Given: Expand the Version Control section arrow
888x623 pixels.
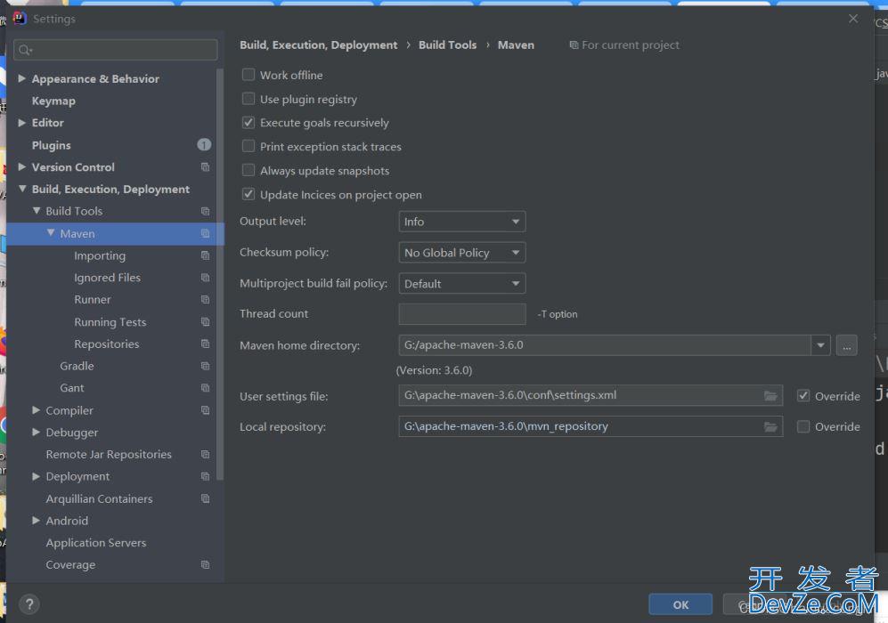Looking at the screenshot, I should pos(21,166).
